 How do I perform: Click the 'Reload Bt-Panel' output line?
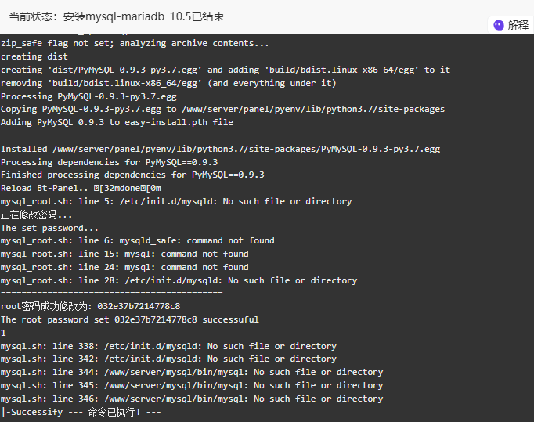coord(81,189)
